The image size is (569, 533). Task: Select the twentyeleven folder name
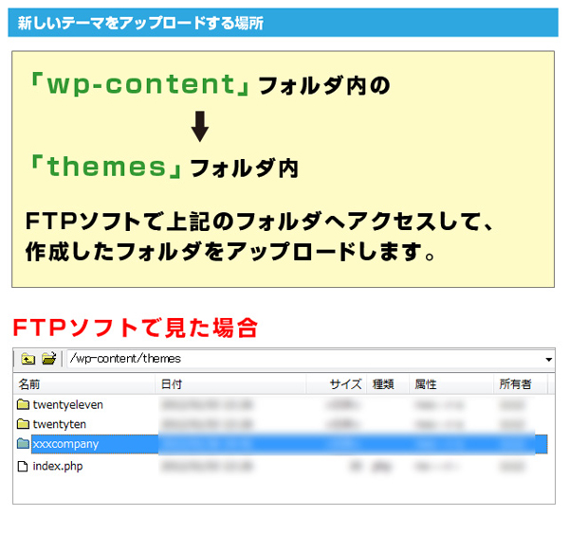pyautogui.click(x=68, y=405)
